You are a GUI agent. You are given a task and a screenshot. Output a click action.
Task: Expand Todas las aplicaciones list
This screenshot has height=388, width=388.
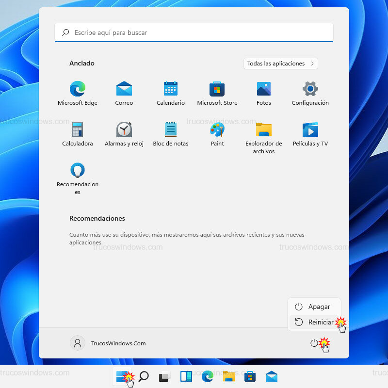tap(280, 64)
